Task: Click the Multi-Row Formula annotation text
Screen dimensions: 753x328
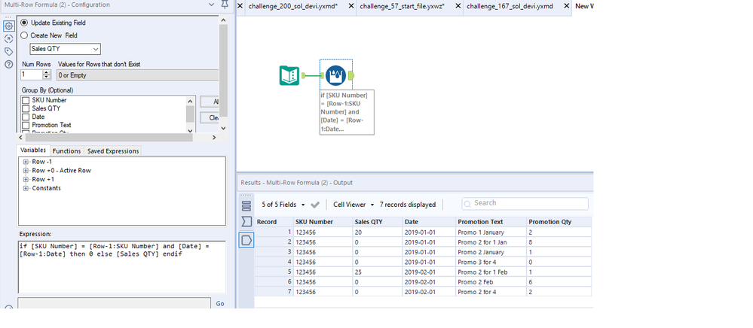Action: pyautogui.click(x=347, y=112)
